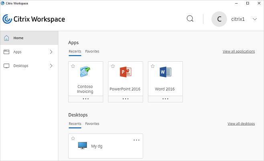Image resolution: width=264 pixels, height=161 pixels.
Task: Follow the View all applications link
Action: (x=239, y=51)
